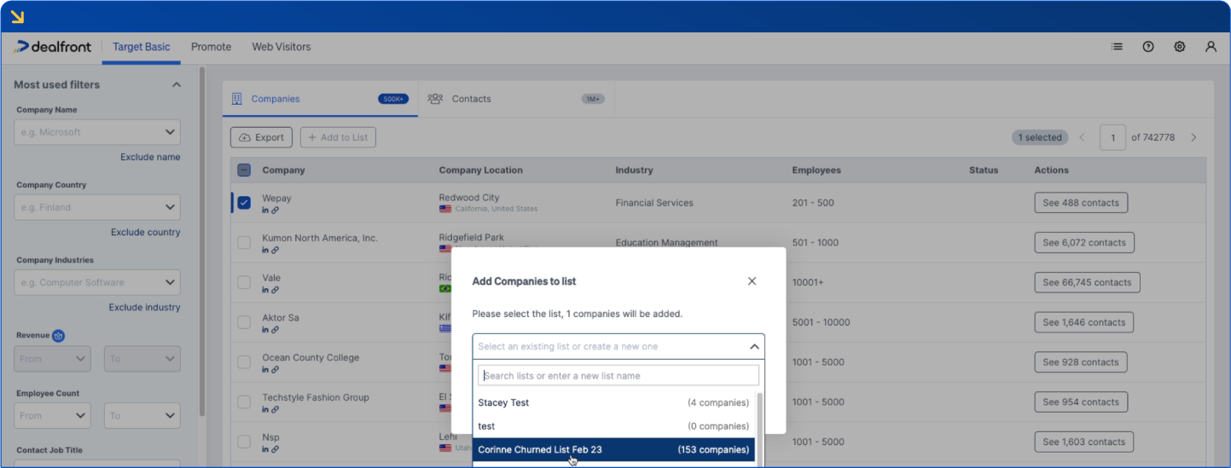Click the Exclude name link
The image size is (1231, 468).
click(x=150, y=157)
